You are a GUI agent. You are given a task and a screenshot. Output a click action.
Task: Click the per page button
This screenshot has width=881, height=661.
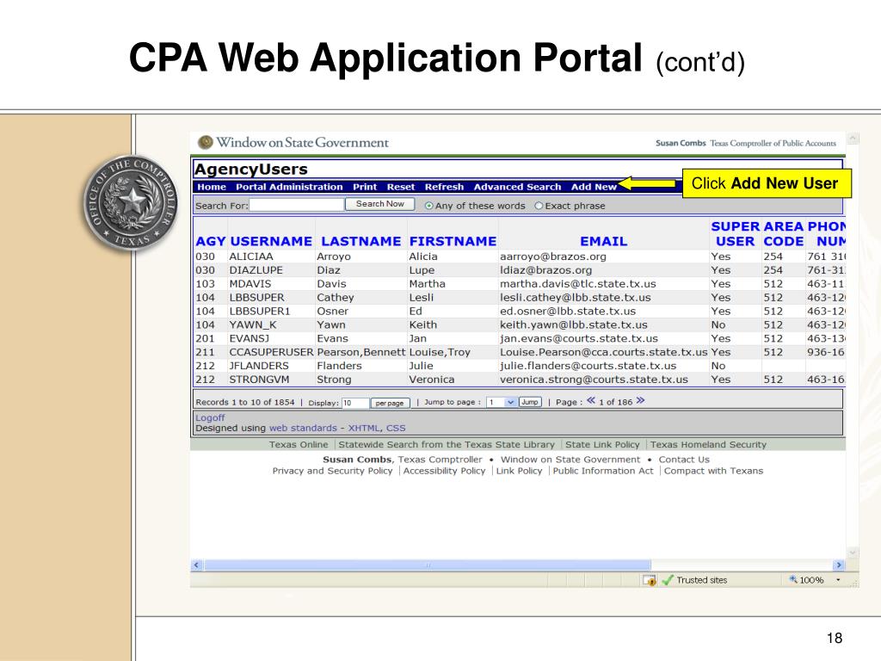[390, 403]
